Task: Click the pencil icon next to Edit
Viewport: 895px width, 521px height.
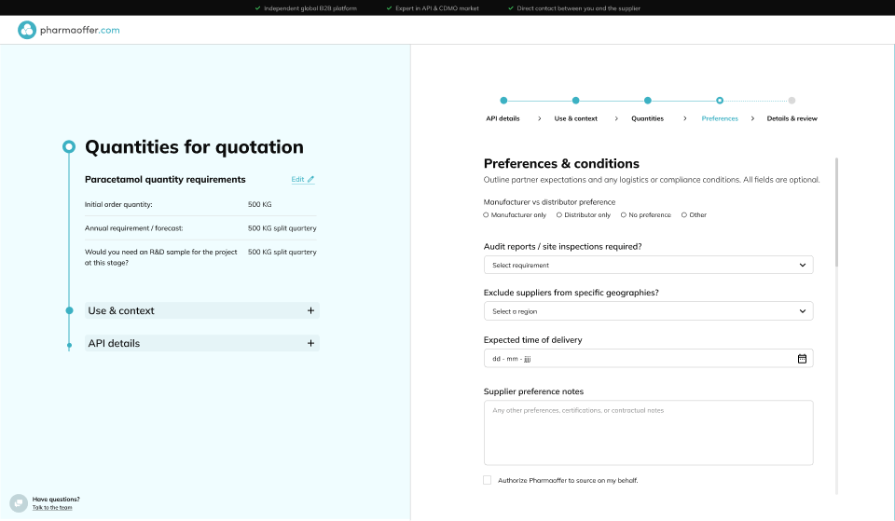Action: tap(310, 179)
